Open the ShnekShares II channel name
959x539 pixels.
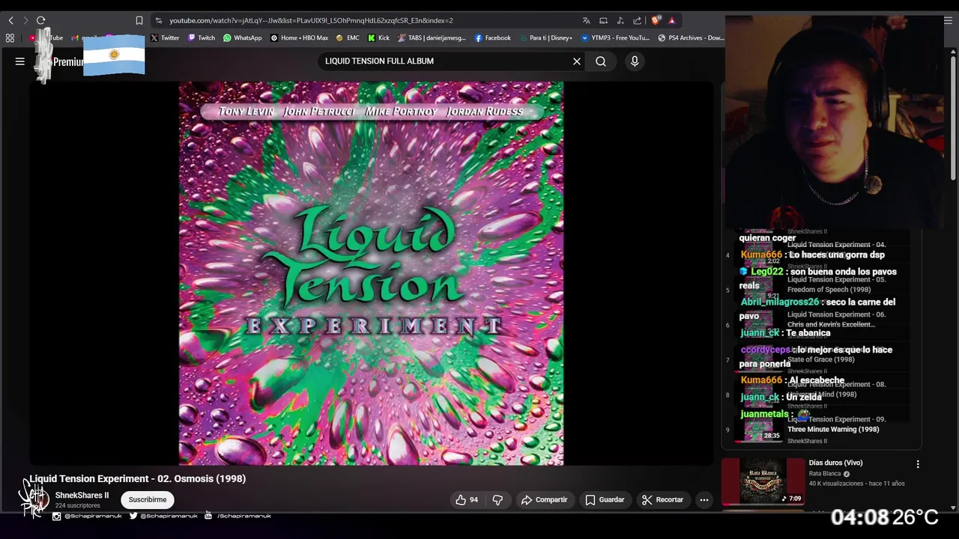pos(82,496)
